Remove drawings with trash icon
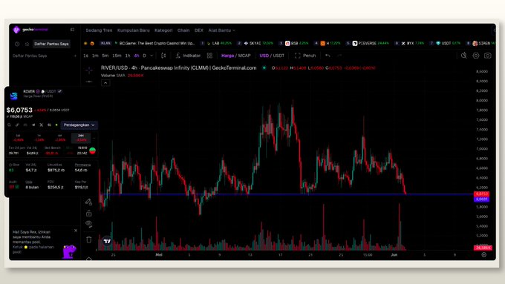 (89, 240)
